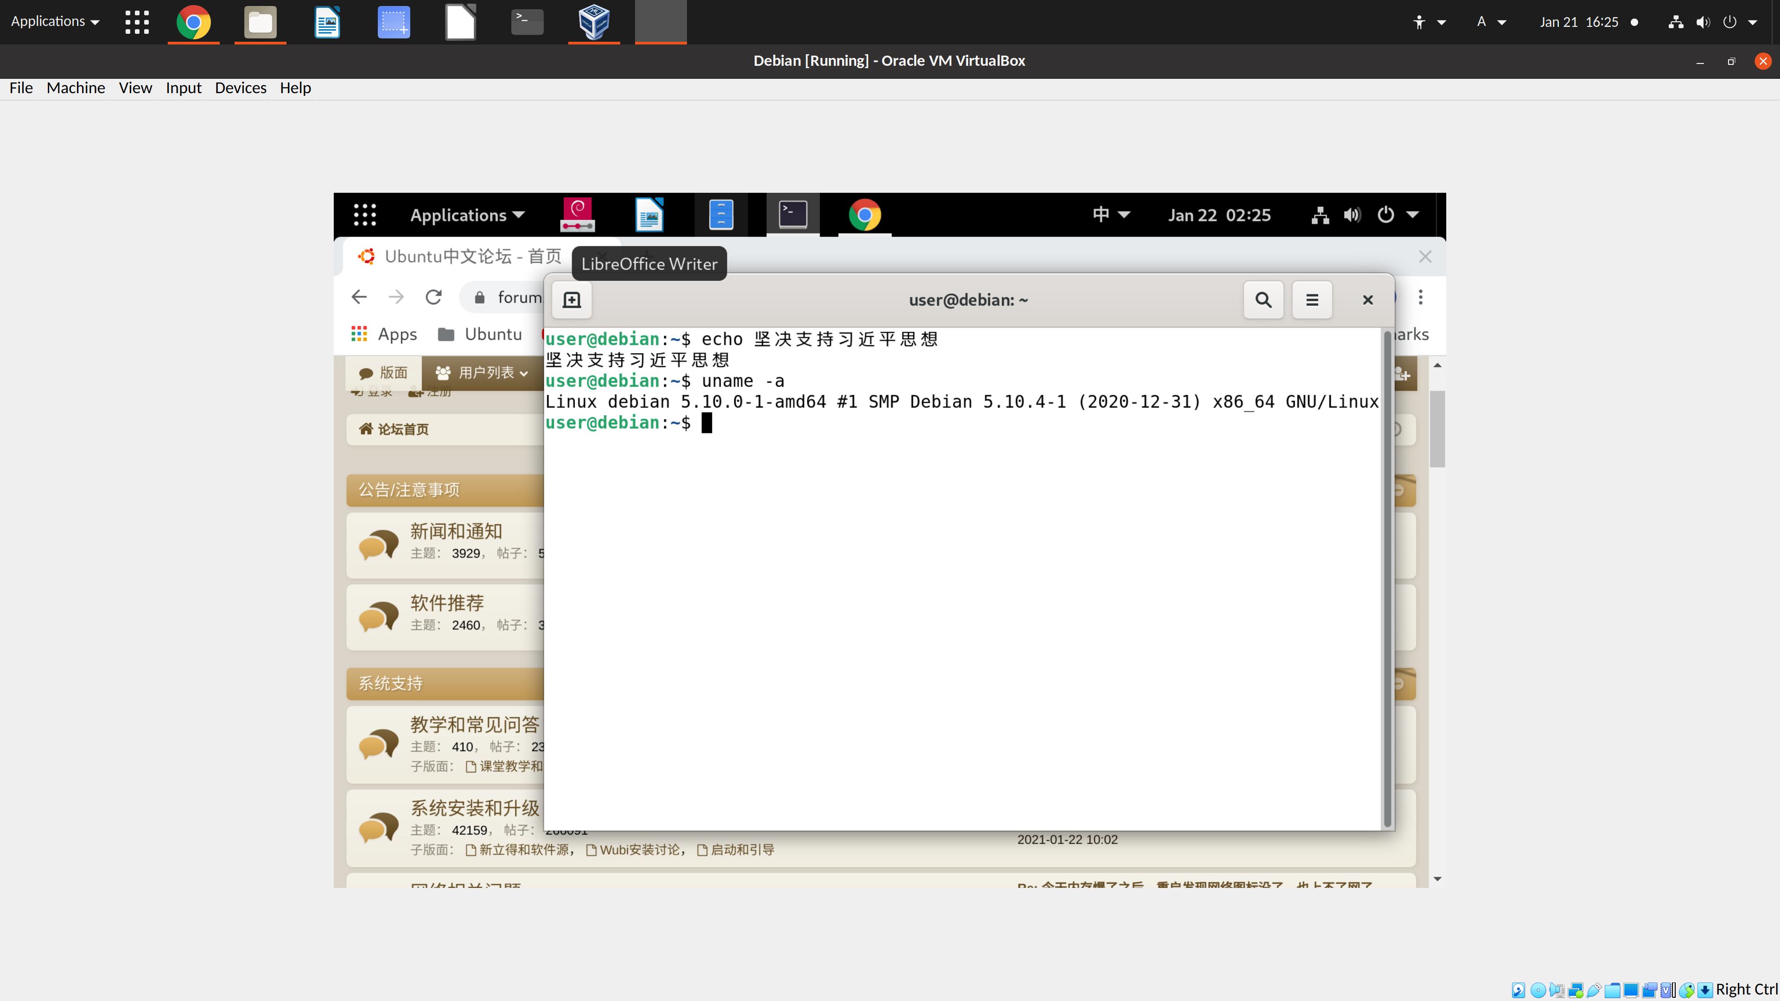Click video recording indicator in VirtualBox status bar
1780x1001 pixels.
coord(1650,991)
